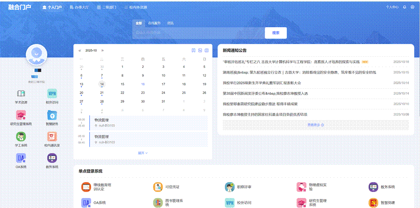Expand the schedule list with 展开
Image resolution: width=420 pixels, height=208 pixels.
[x=143, y=153]
